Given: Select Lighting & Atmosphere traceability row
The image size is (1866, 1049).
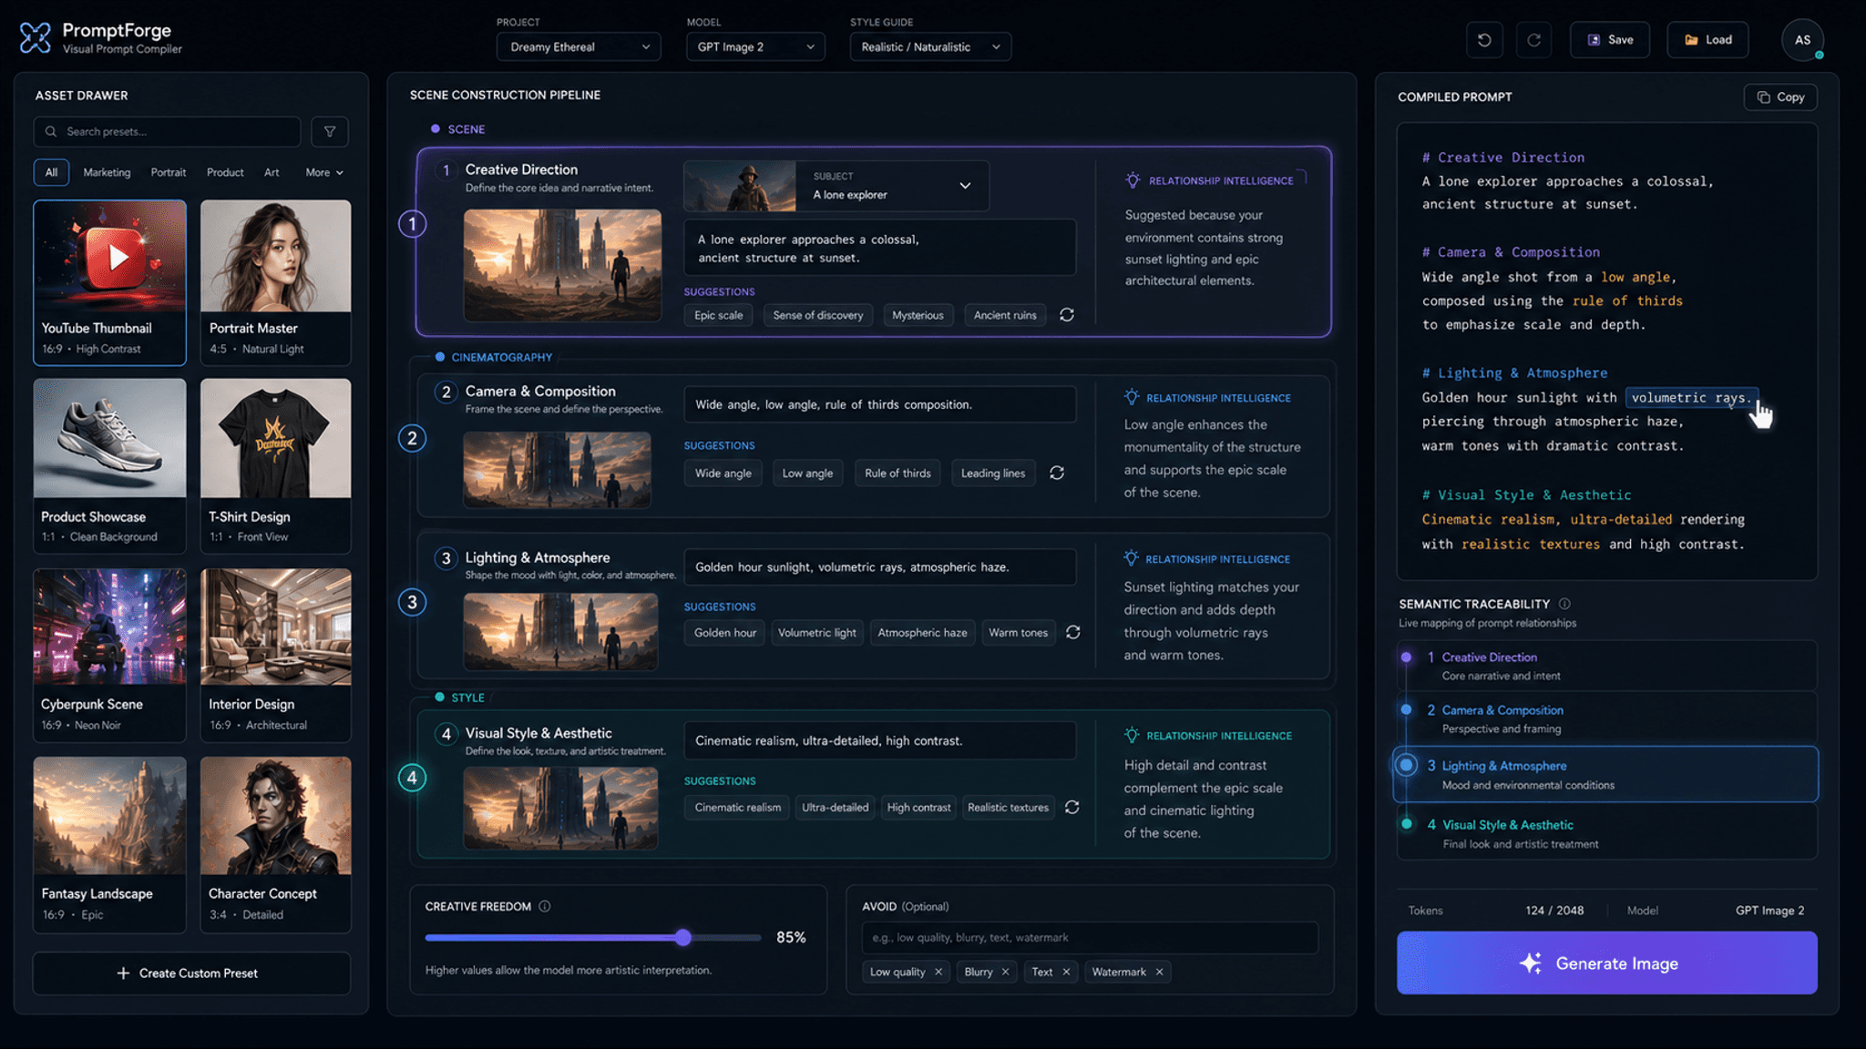Looking at the screenshot, I should [1606, 774].
